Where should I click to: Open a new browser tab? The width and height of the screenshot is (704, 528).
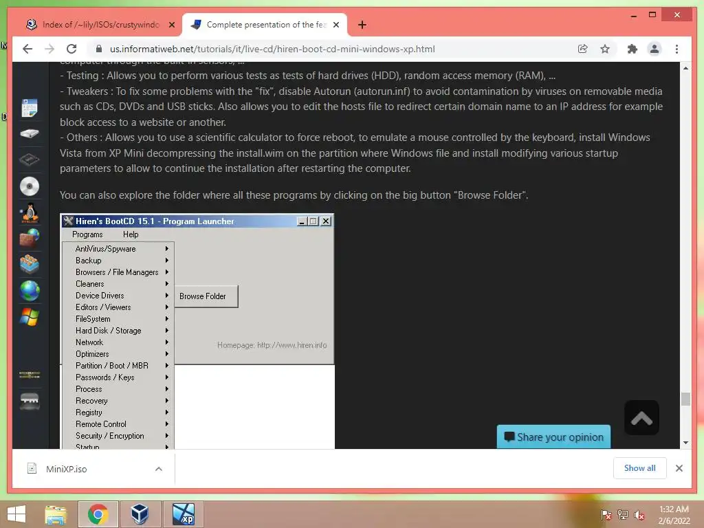[x=362, y=25]
